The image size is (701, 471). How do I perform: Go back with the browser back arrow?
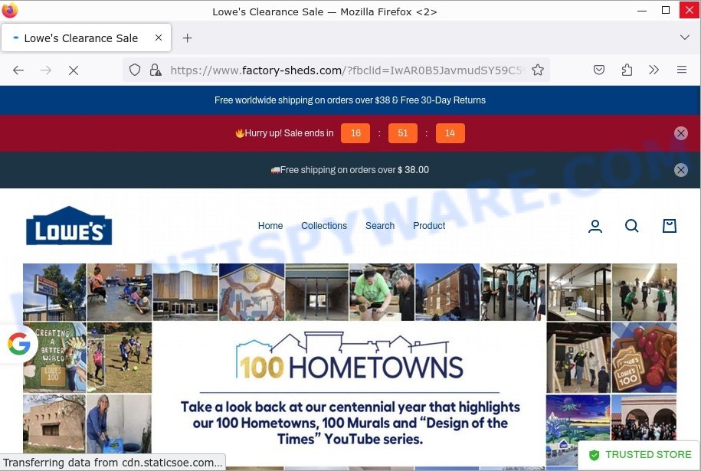tap(18, 70)
